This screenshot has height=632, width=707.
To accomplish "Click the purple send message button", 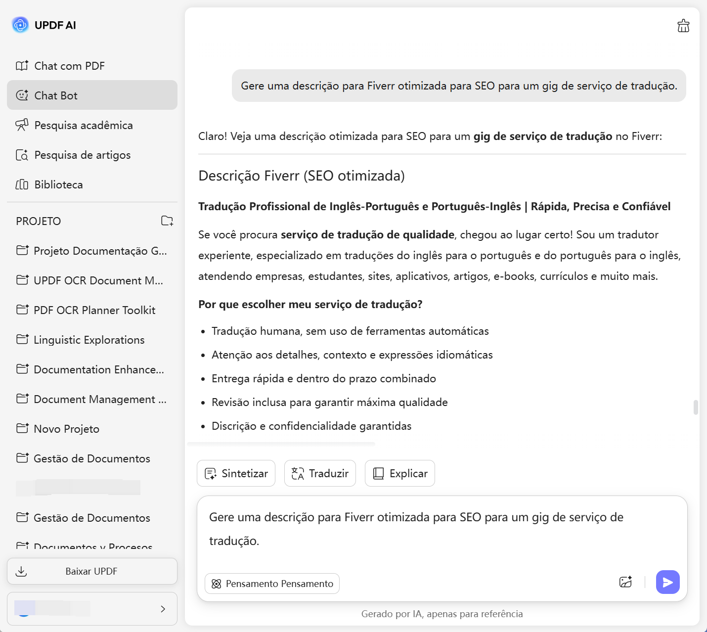I will (x=667, y=582).
